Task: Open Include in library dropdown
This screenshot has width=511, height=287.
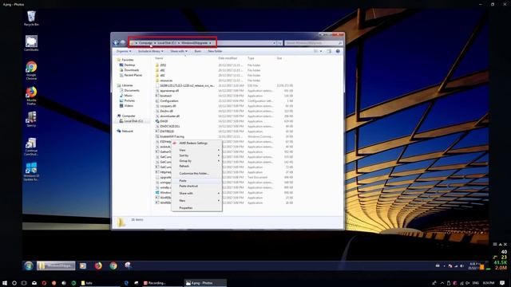Action: click(151, 51)
